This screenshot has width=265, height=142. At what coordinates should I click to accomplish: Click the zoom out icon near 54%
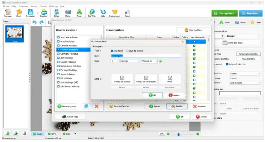pyautogui.click(x=168, y=134)
